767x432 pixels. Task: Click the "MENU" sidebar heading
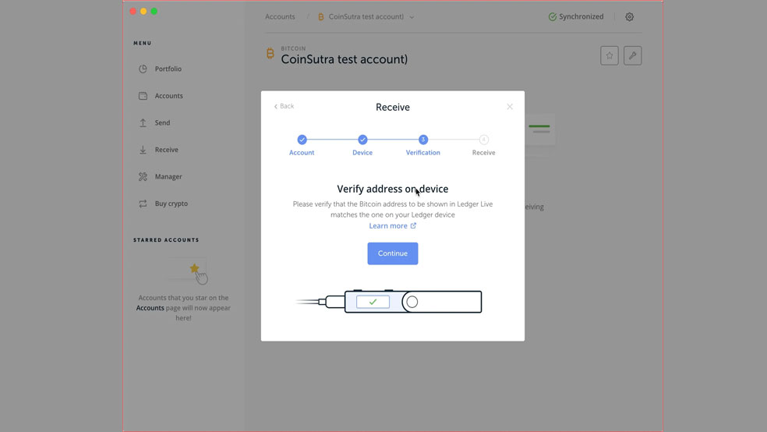click(x=143, y=43)
